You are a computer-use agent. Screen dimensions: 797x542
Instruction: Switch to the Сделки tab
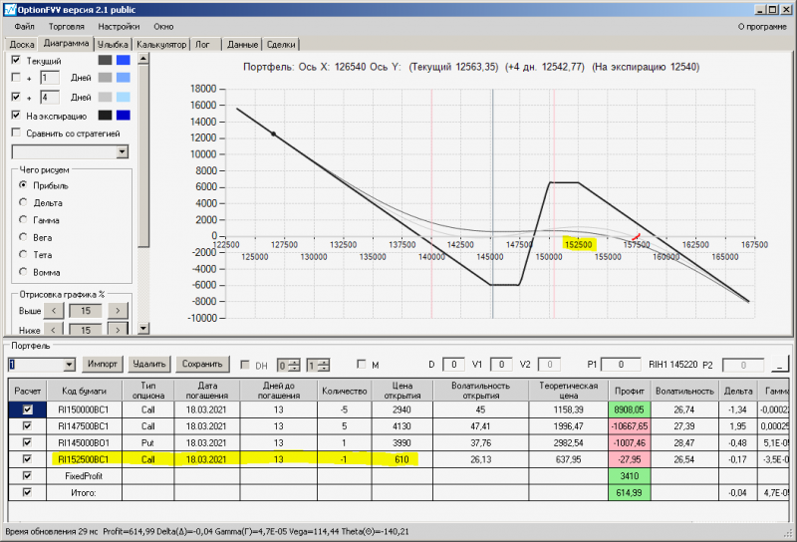[x=281, y=45]
